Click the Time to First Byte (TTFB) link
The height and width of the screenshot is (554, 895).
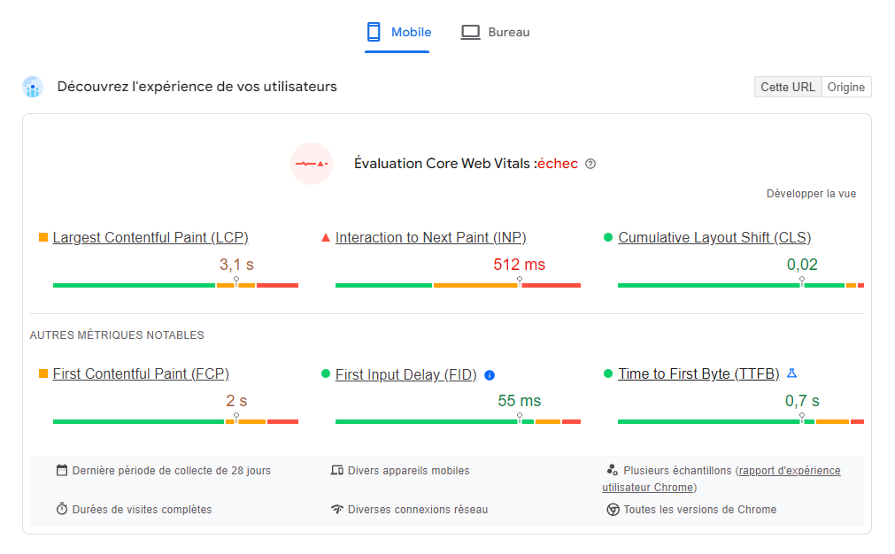(698, 373)
